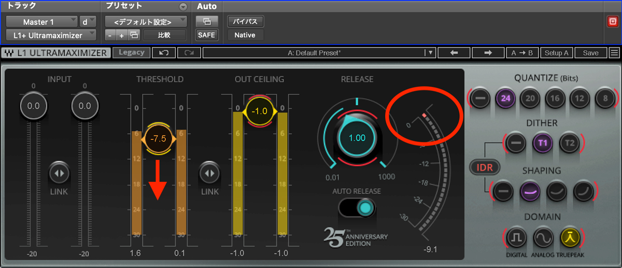The width and height of the screenshot is (622, 268).
Task: Expand the A: Default Preset list arrow
Action: coord(429,53)
